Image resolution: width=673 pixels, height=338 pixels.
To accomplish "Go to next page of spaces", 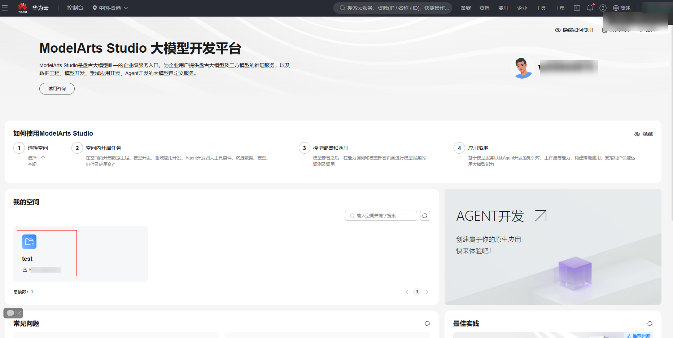I will click(x=427, y=292).
